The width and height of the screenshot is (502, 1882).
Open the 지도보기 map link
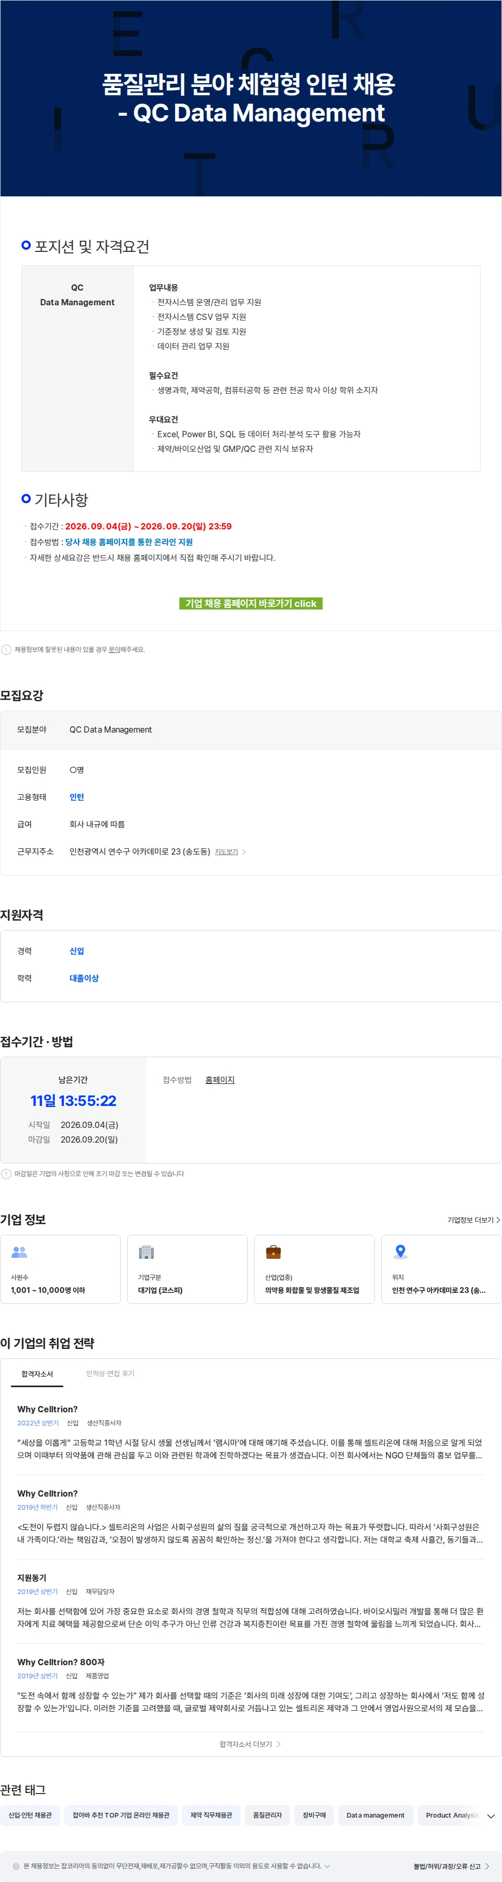[226, 852]
